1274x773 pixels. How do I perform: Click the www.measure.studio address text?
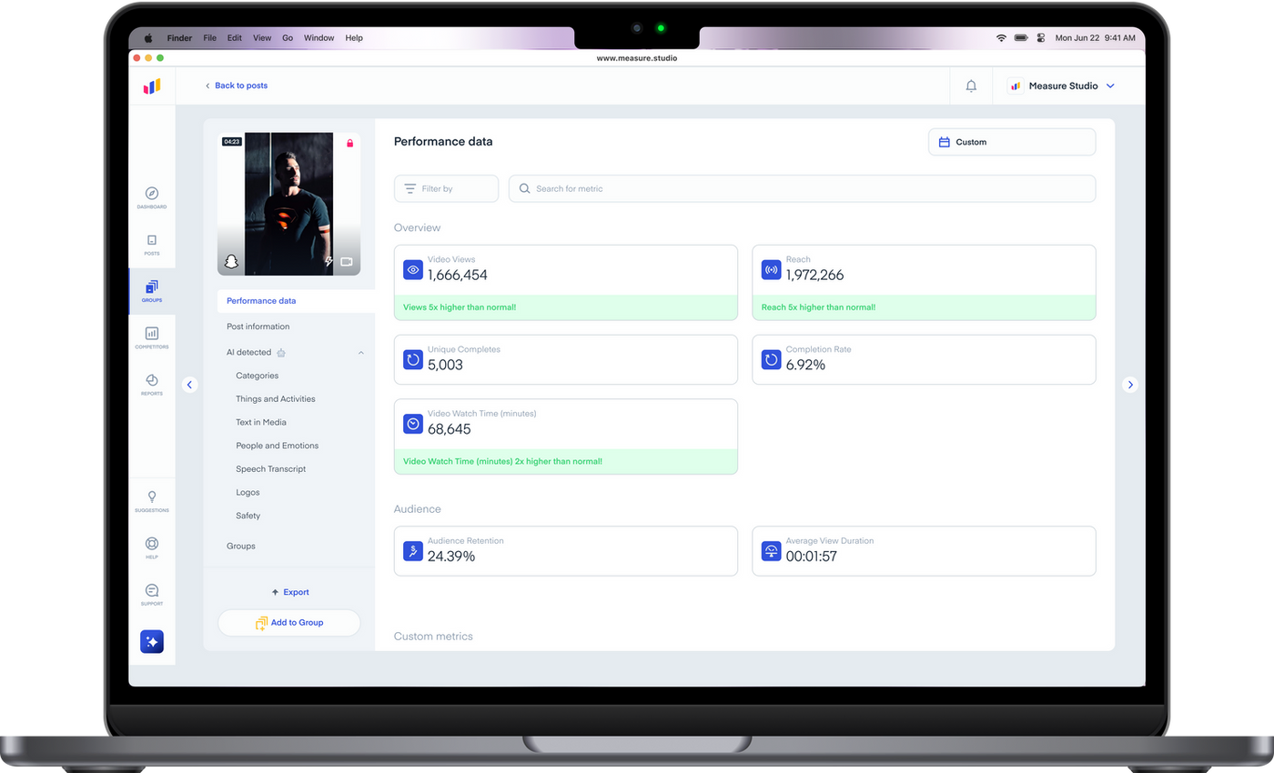click(x=637, y=58)
